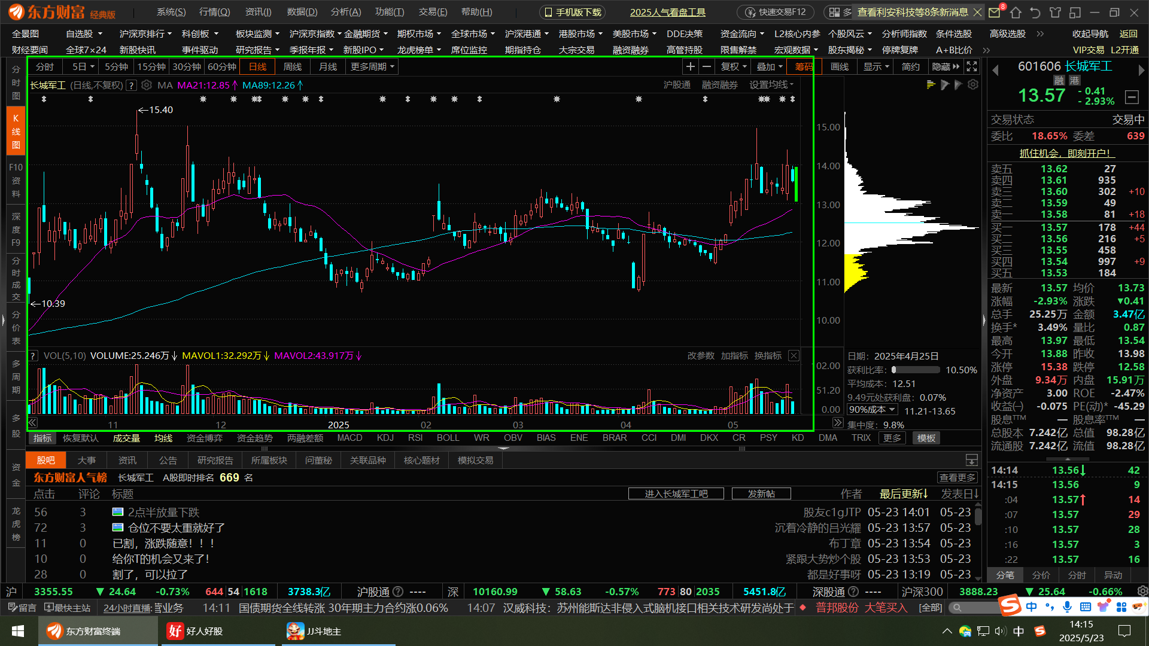
Task: Open 系统(S) menu
Action: click(x=171, y=12)
